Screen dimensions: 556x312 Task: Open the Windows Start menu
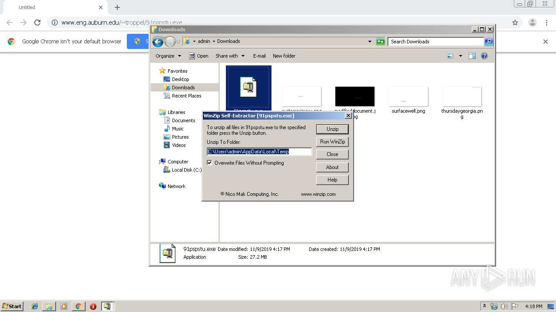12,306
